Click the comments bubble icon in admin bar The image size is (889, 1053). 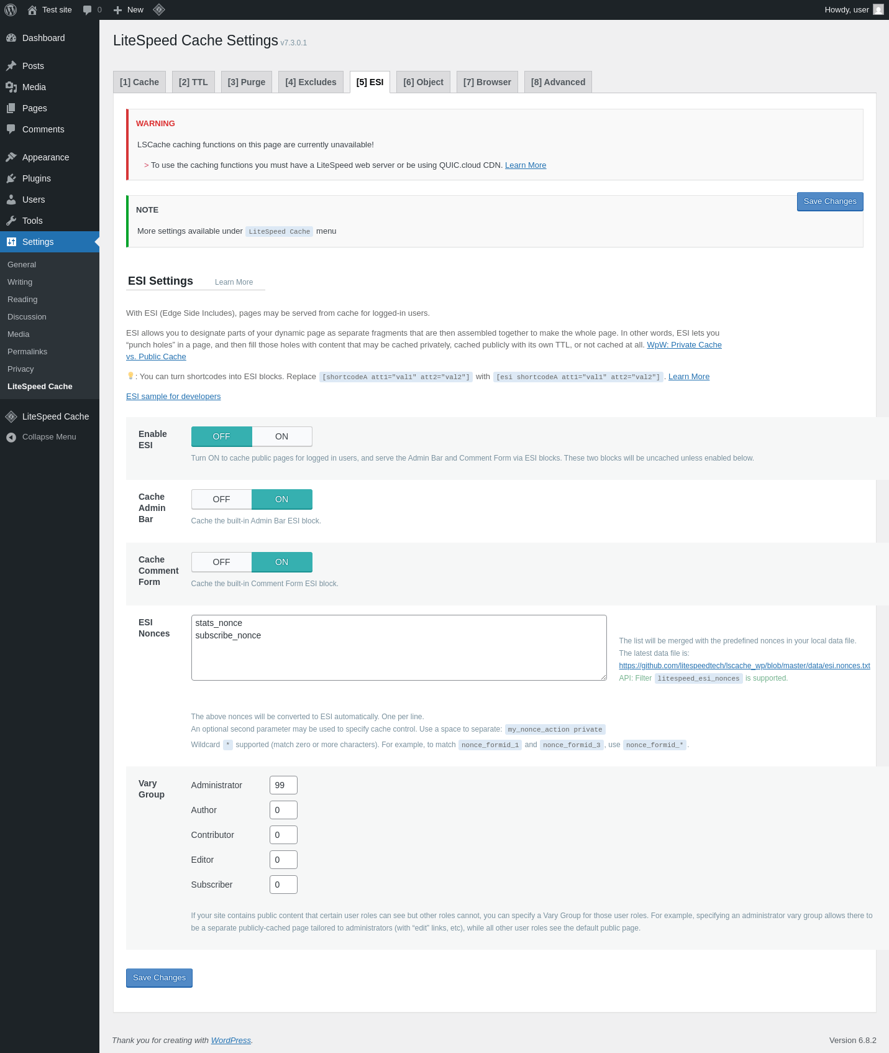click(87, 10)
